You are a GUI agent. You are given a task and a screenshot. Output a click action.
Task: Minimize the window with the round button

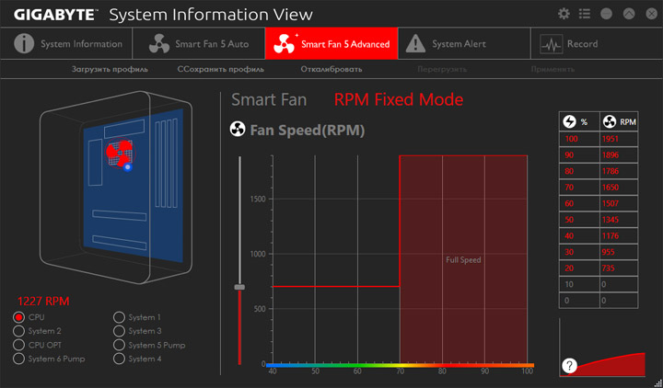pos(606,14)
